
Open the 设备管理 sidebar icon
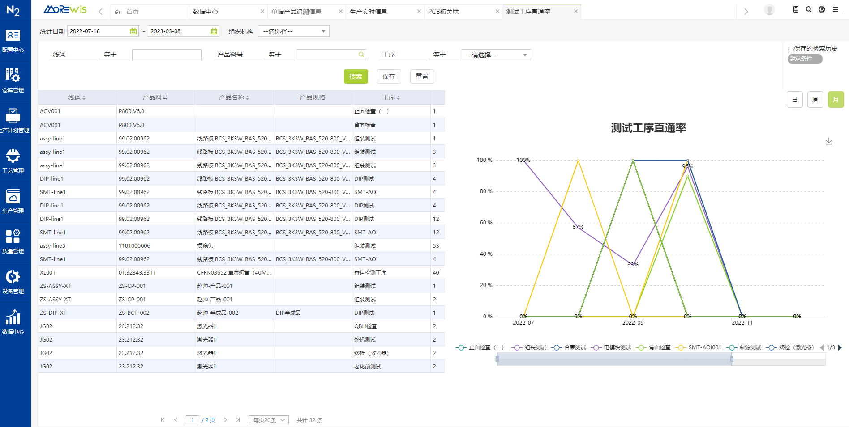[x=13, y=282]
